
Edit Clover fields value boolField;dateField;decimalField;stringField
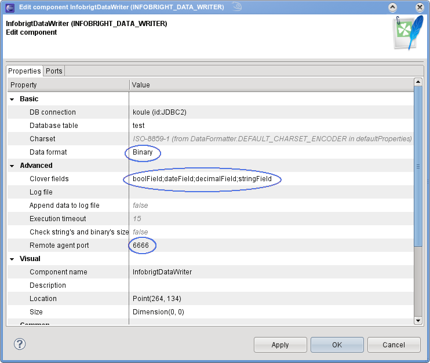click(271, 179)
